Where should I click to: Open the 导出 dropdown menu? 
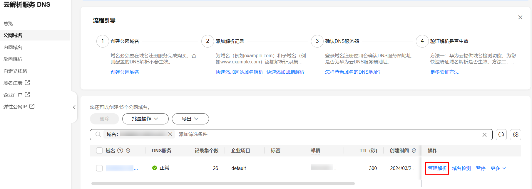[x=190, y=119]
